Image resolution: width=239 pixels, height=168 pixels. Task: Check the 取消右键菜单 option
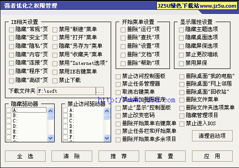[118, 92]
